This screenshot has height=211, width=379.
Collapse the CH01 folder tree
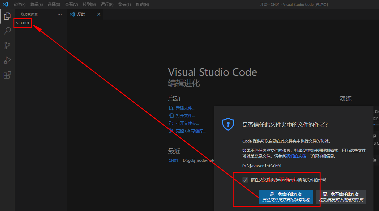(x=18, y=23)
